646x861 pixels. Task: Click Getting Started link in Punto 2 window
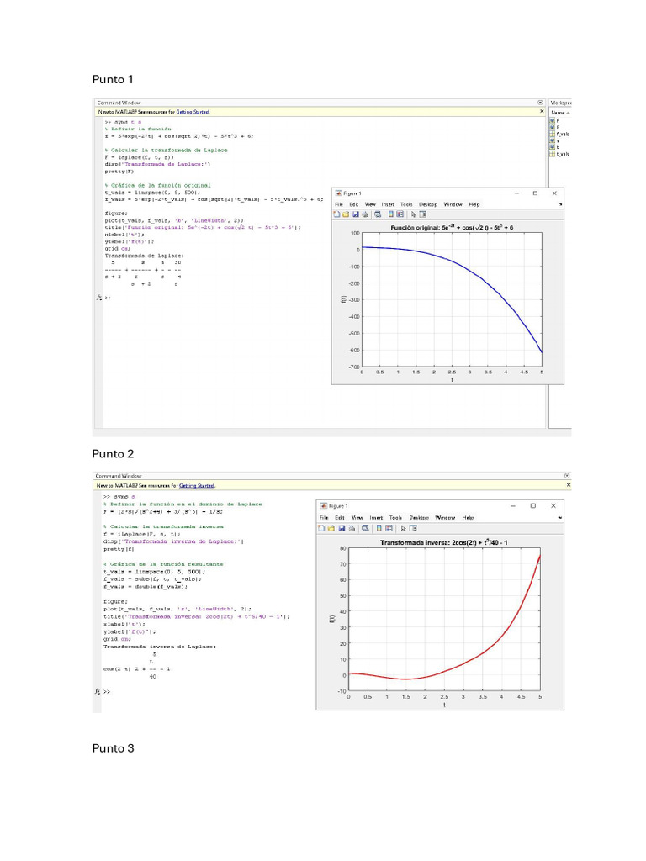tap(197, 485)
